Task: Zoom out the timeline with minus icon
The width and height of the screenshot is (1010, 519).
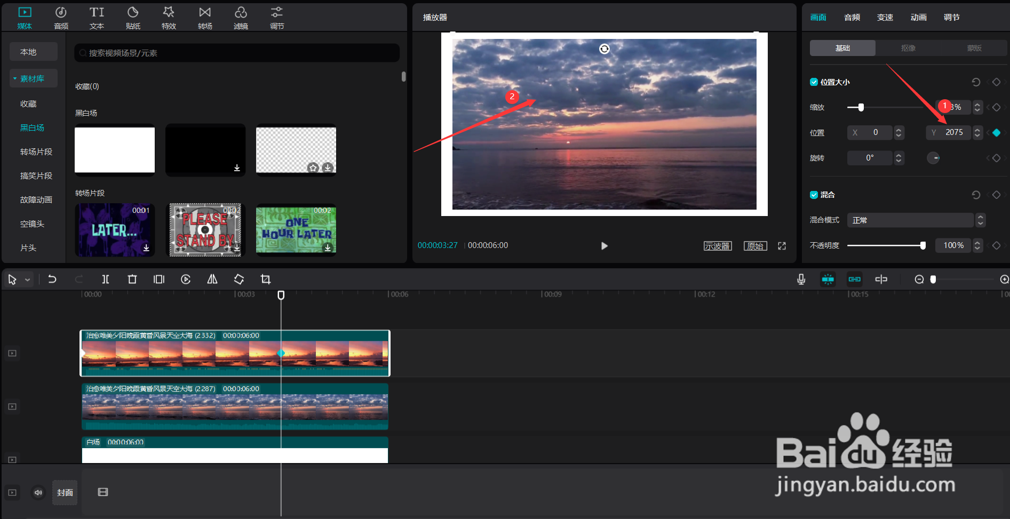Action: coord(919,280)
